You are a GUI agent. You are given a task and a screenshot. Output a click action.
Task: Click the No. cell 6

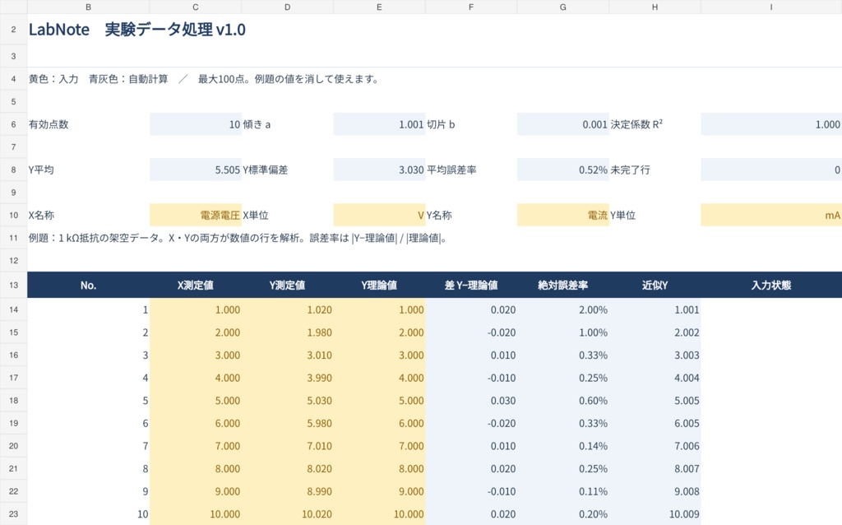click(88, 423)
